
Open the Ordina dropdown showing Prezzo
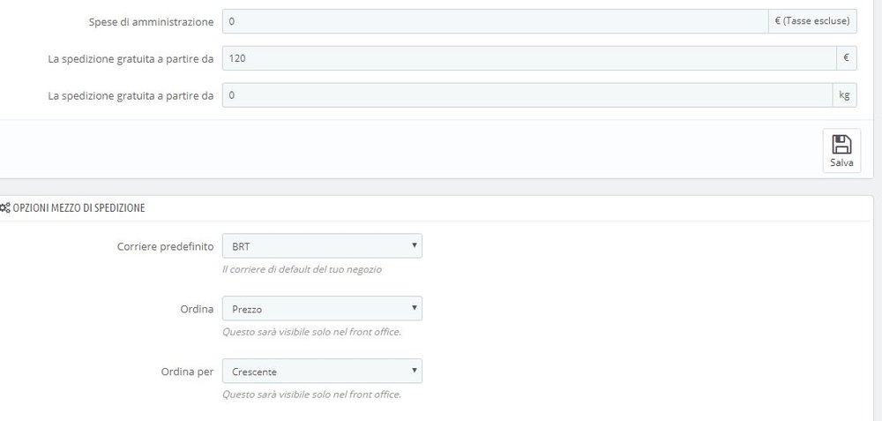point(322,308)
